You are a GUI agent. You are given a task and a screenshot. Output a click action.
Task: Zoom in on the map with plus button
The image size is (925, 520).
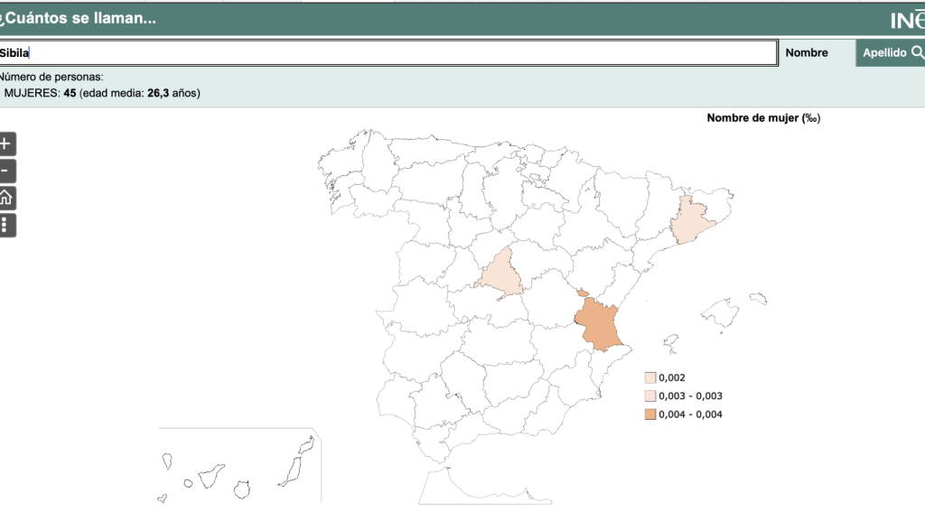(x=6, y=144)
